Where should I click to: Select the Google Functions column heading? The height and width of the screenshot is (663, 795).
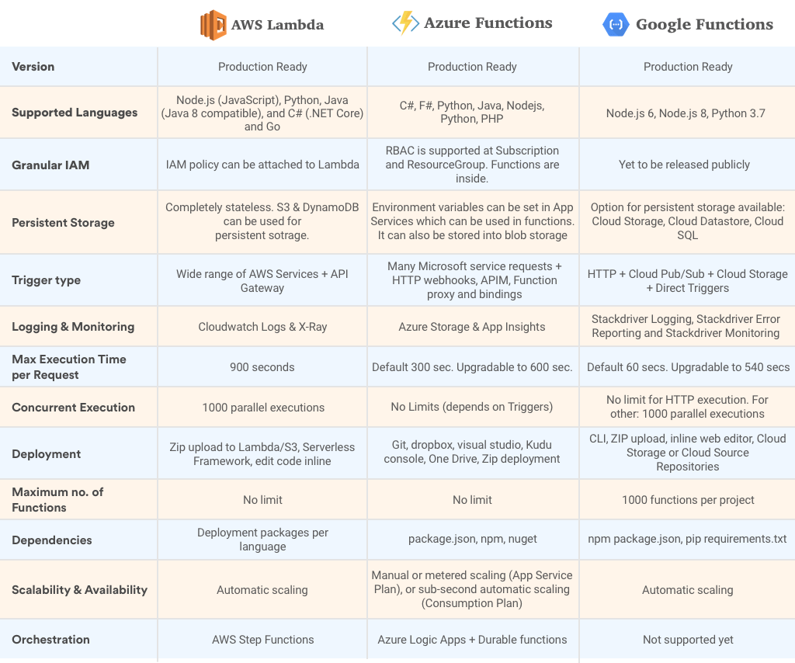click(x=704, y=24)
